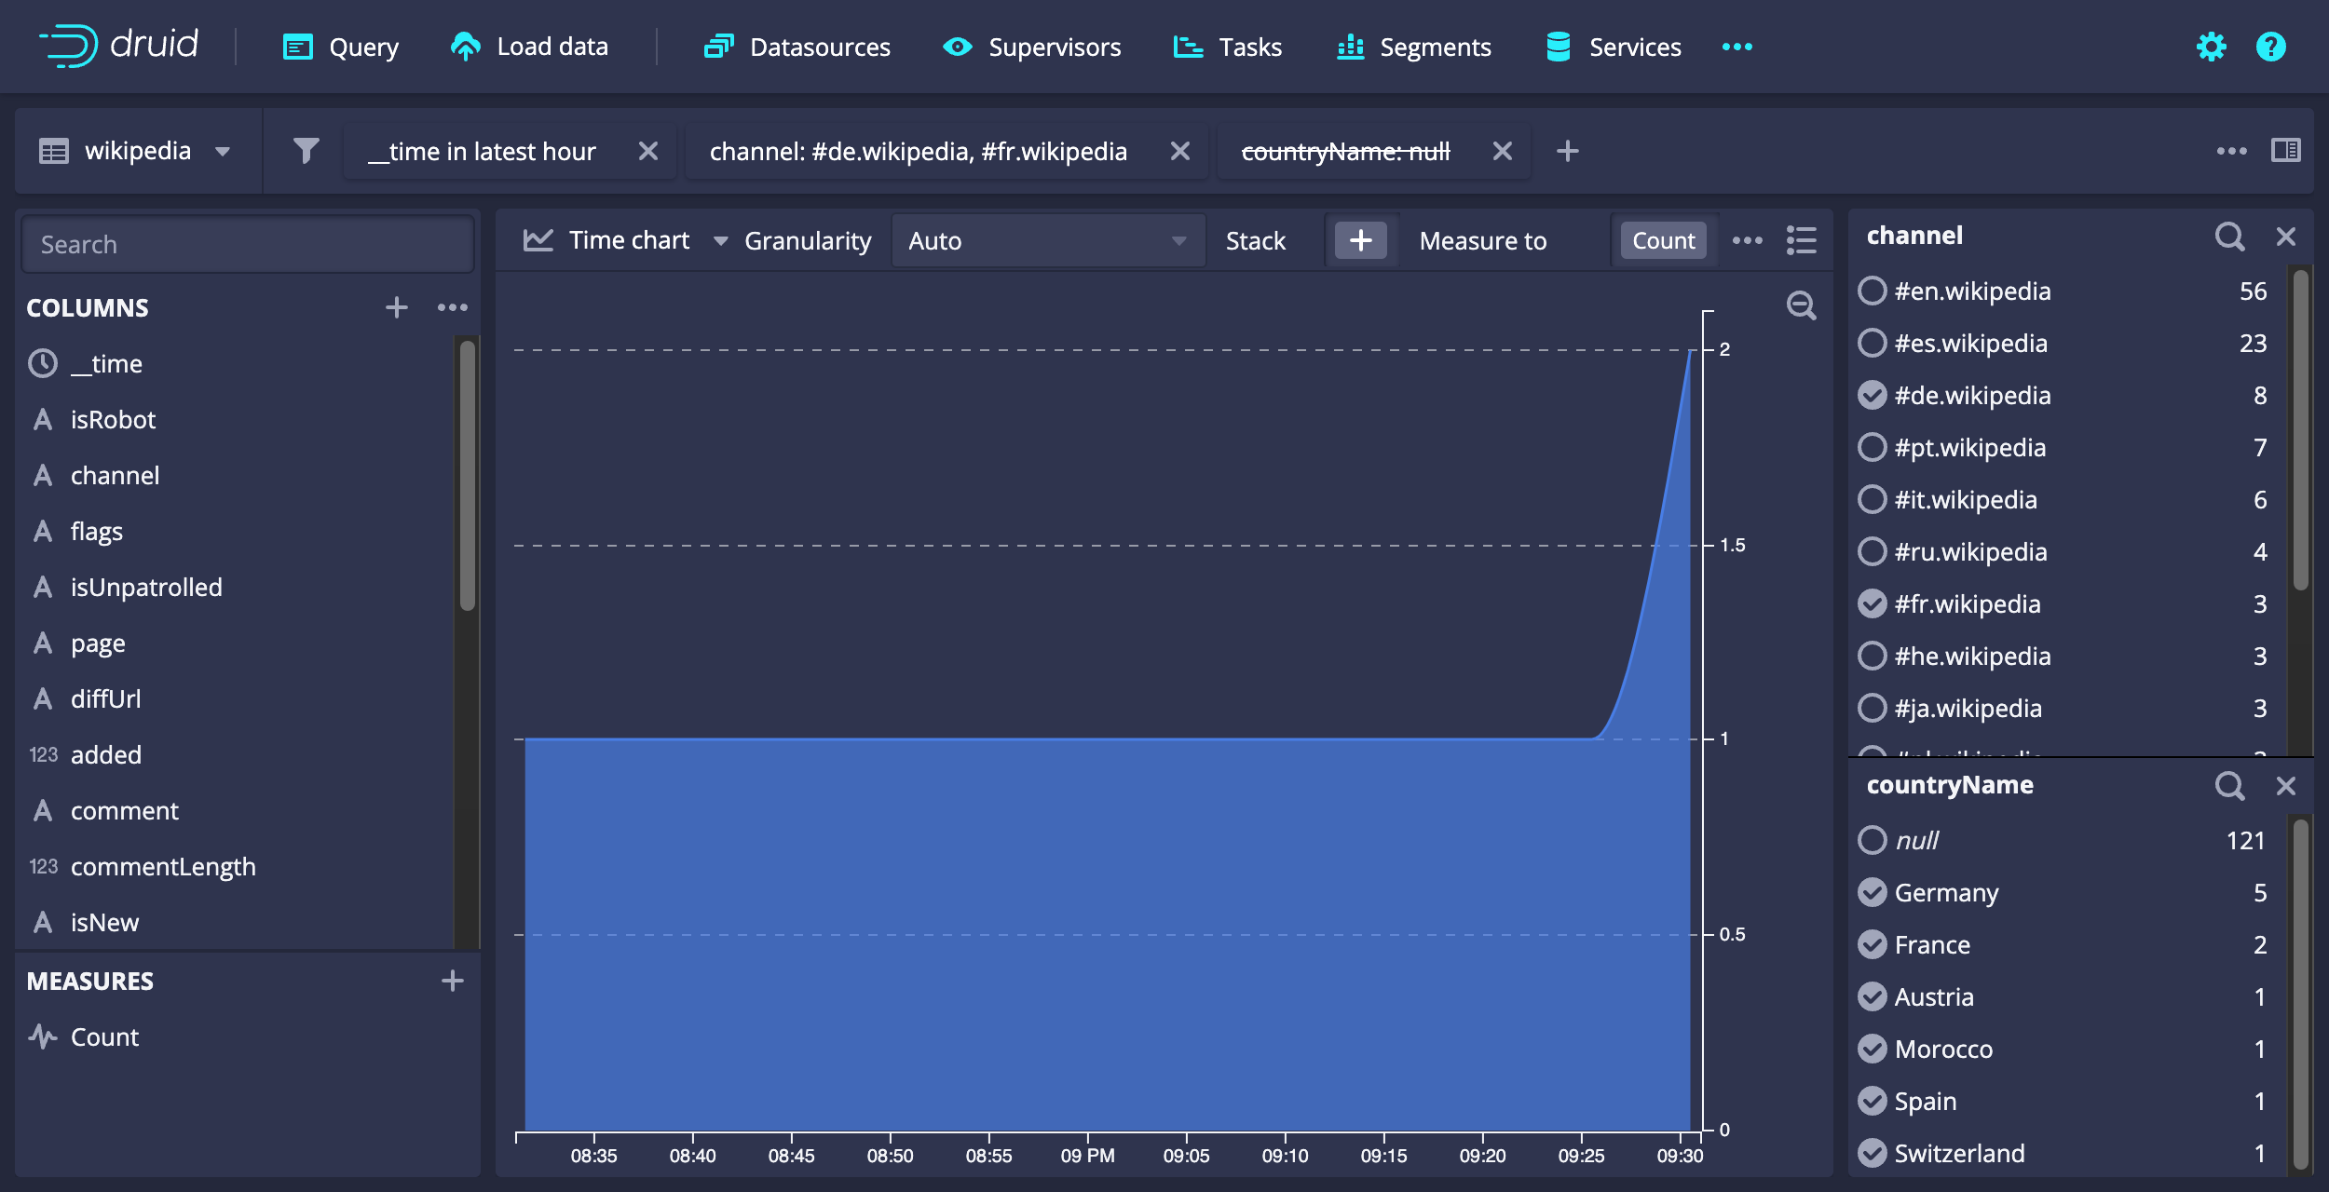Screen dimensions: 2329x1192
Task: Click the Count measure button
Action: coord(1663,241)
